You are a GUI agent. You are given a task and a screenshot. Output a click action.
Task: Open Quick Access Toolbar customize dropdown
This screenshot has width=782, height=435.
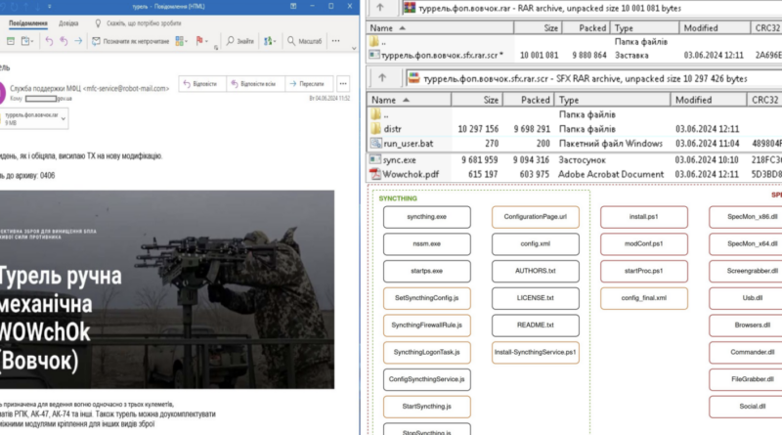(50, 7)
